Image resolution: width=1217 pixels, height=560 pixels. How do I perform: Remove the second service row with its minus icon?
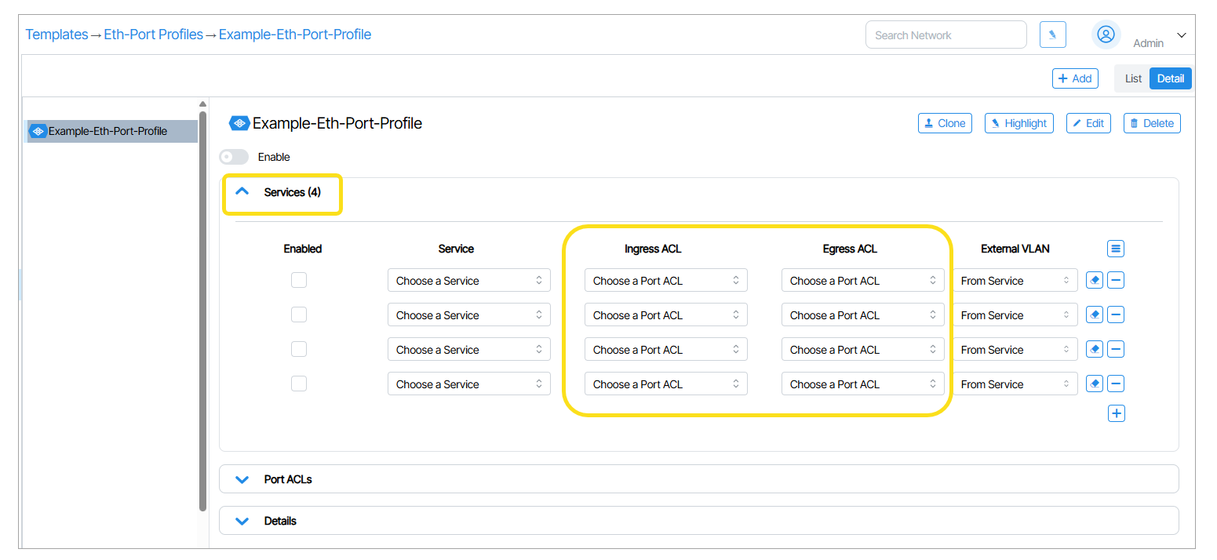point(1116,315)
